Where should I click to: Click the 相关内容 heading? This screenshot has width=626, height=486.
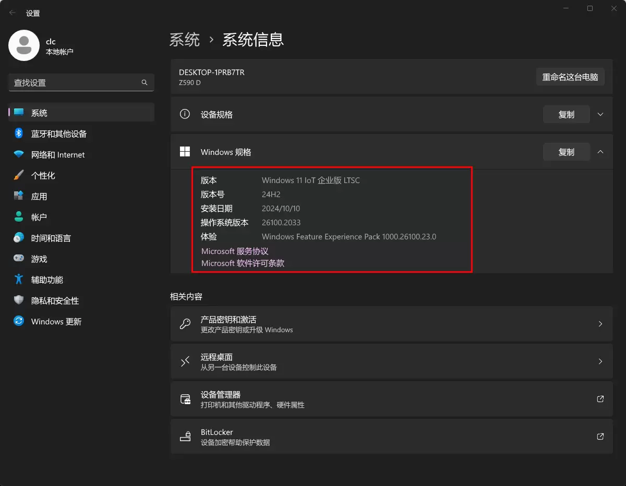[x=186, y=296]
